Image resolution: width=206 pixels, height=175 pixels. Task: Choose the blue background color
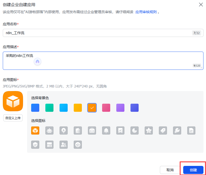click(x=35, y=108)
